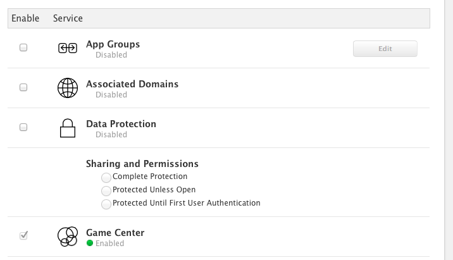453x260 pixels.
Task: Click the Data Protection service name
Action: pos(121,124)
